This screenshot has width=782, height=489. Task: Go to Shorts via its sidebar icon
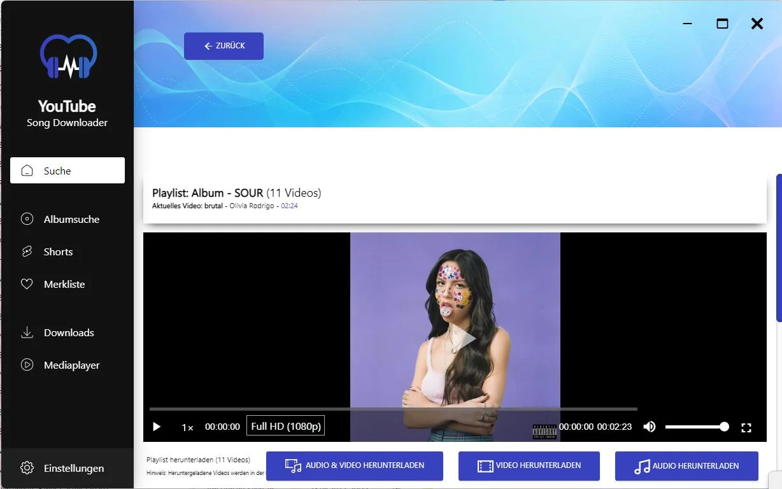27,252
